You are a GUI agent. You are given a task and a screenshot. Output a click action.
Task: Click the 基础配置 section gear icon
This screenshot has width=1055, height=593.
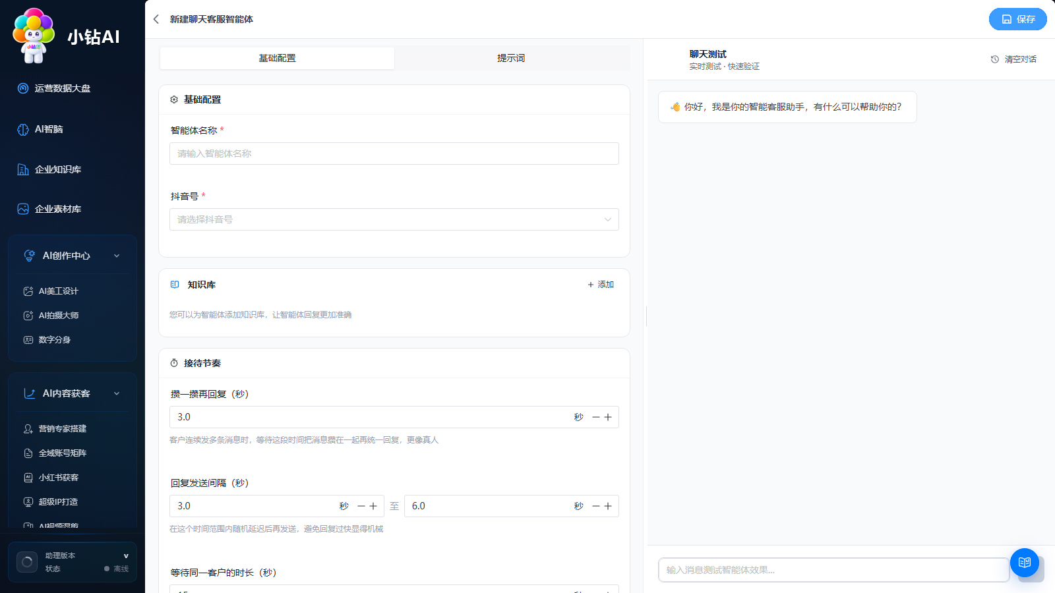[174, 99]
